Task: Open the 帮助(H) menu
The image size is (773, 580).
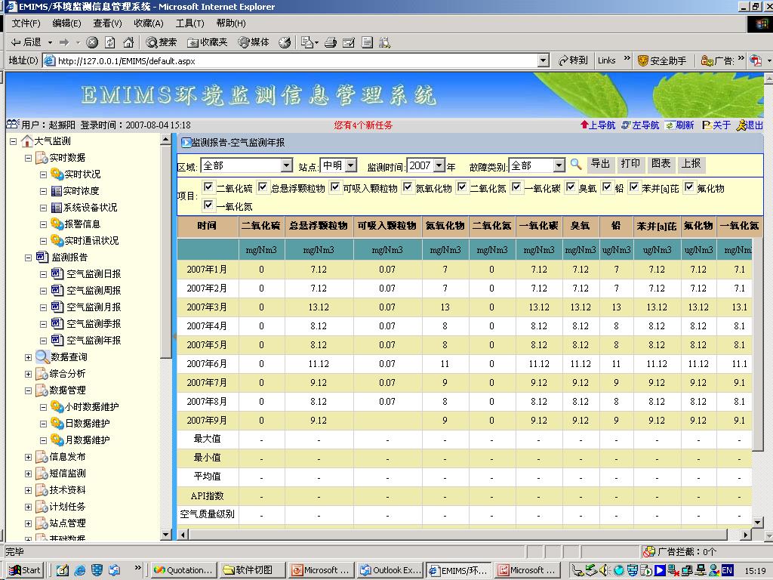Action: click(231, 23)
